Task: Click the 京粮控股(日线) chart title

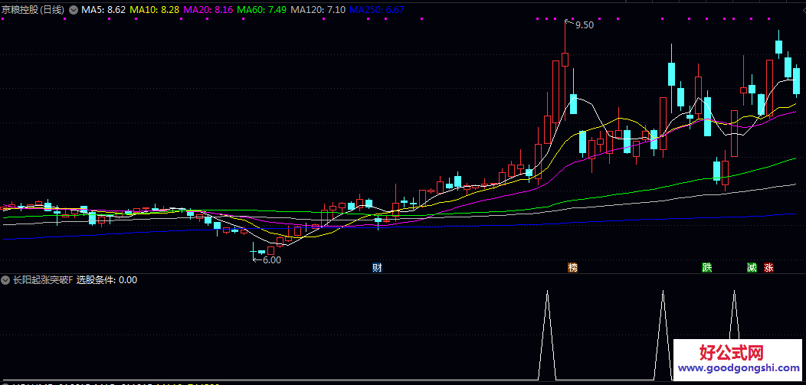Action: [x=33, y=10]
